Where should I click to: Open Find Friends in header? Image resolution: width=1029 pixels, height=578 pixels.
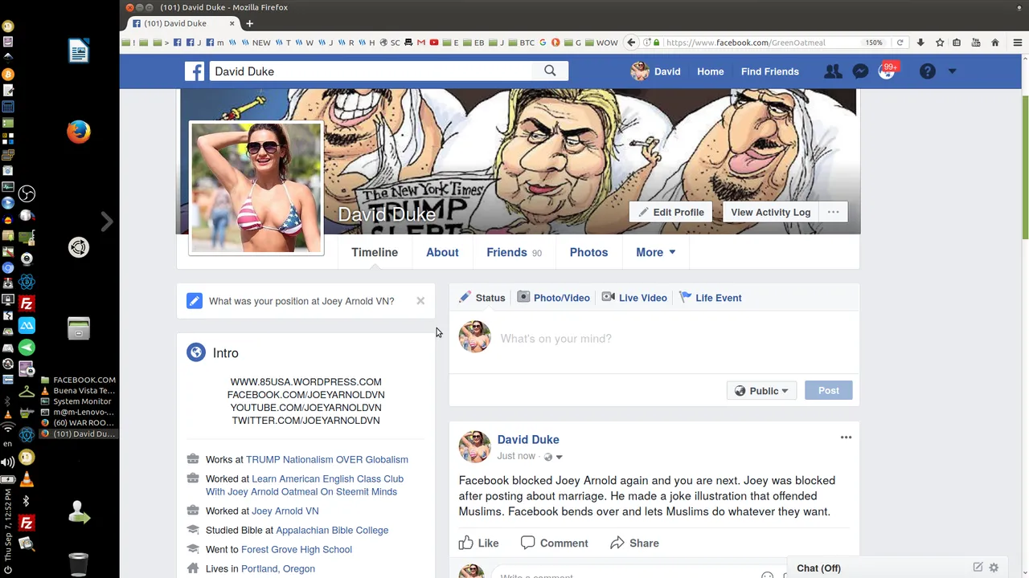(770, 71)
